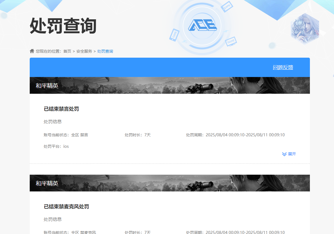Click the 处罚查询 breadcrumb link

pyautogui.click(x=105, y=51)
